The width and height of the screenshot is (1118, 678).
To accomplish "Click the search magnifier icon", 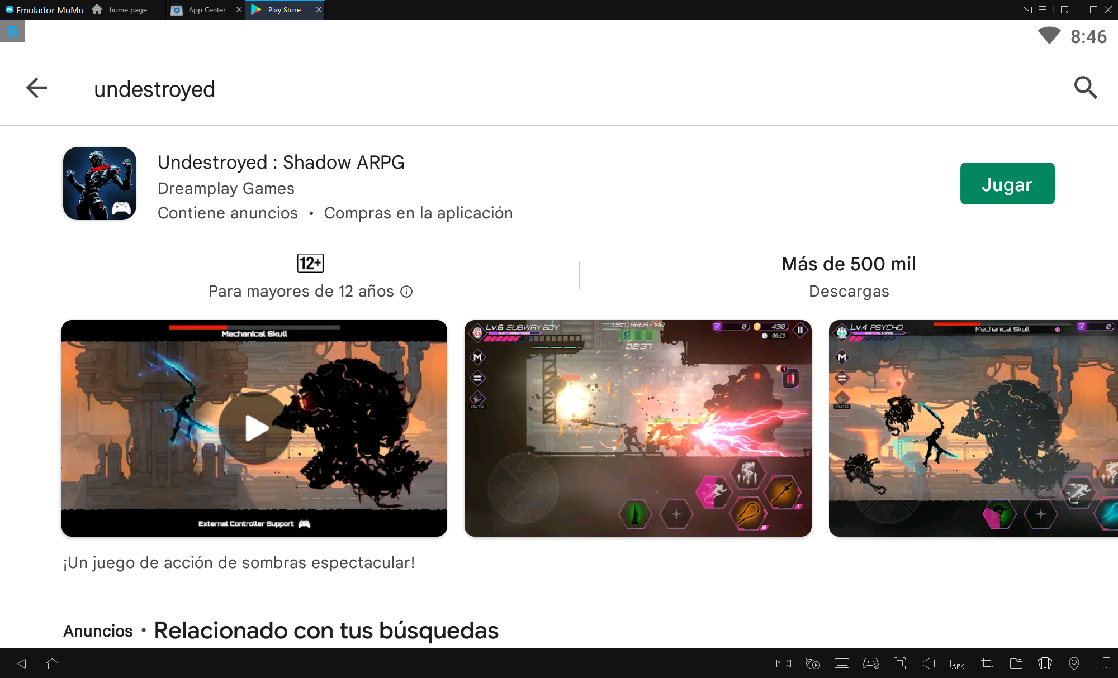I will (x=1085, y=88).
